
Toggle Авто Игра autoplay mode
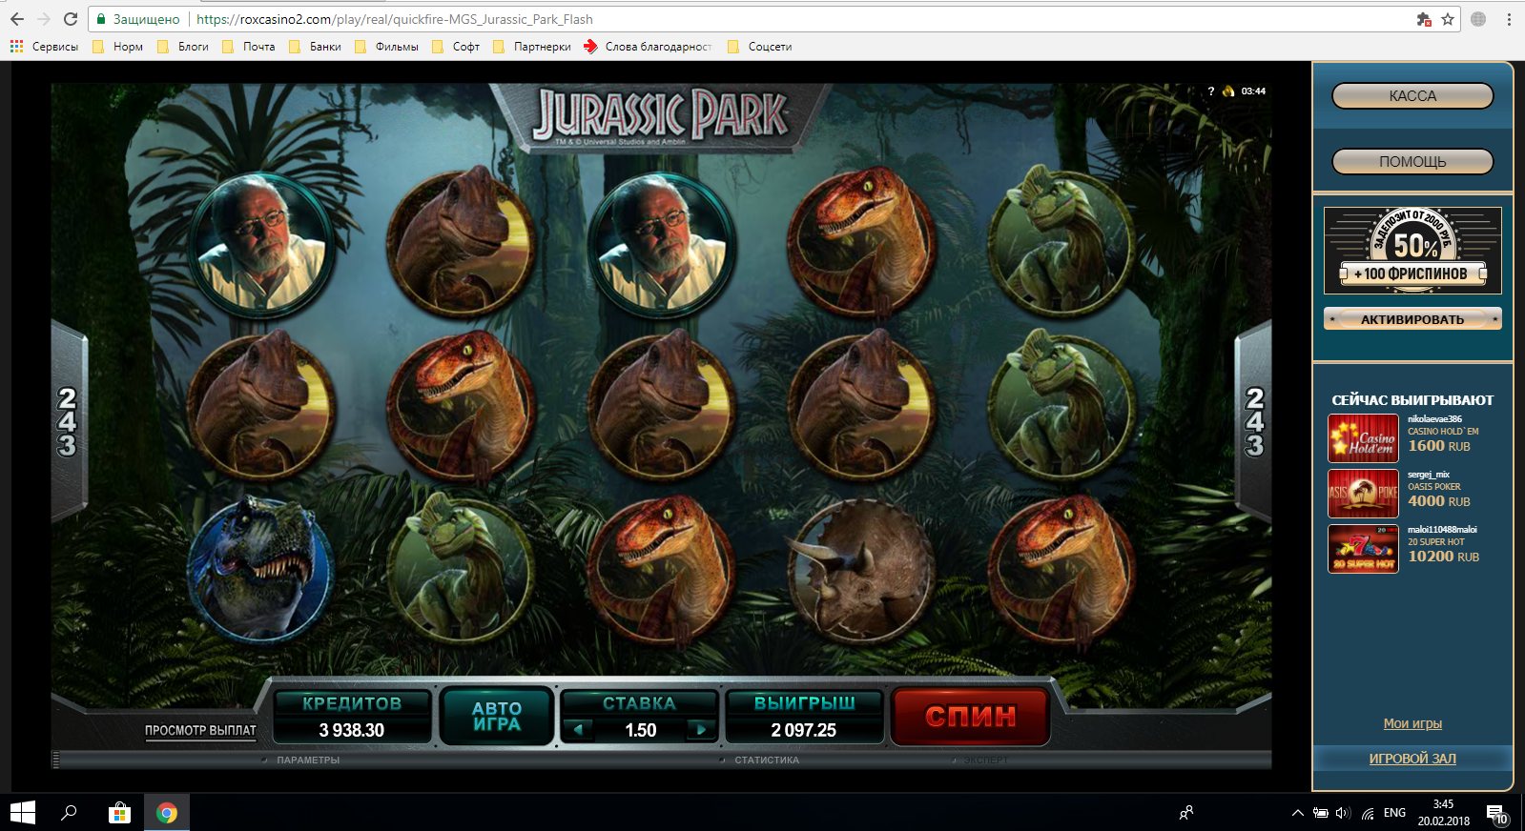coord(497,717)
